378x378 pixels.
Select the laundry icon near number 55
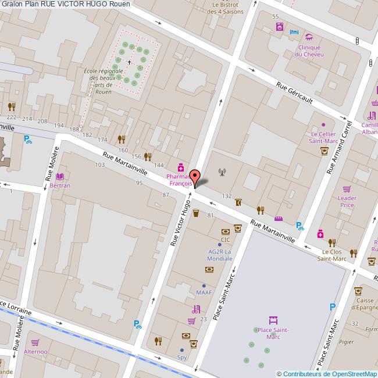[x=280, y=27]
